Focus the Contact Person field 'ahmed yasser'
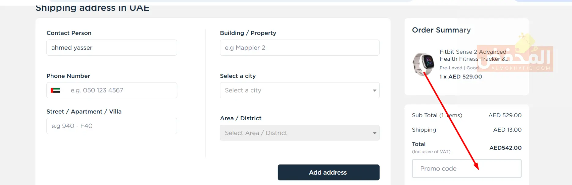 [112, 48]
